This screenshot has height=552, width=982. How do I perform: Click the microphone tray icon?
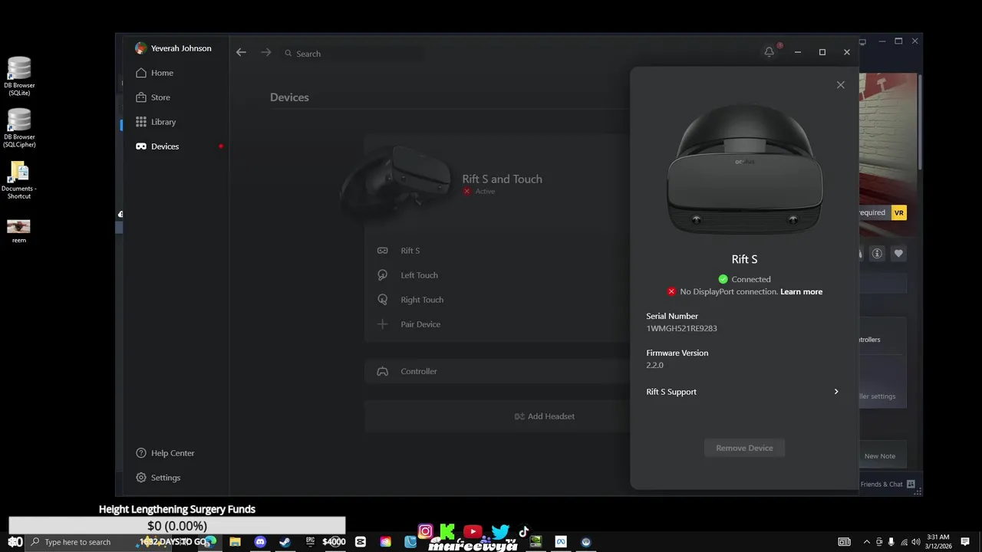pyautogui.click(x=891, y=542)
